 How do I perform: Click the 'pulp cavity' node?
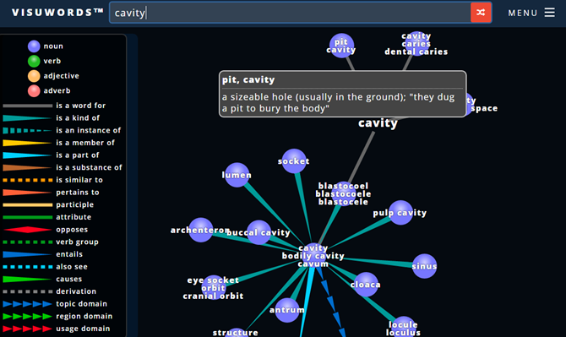point(400,213)
